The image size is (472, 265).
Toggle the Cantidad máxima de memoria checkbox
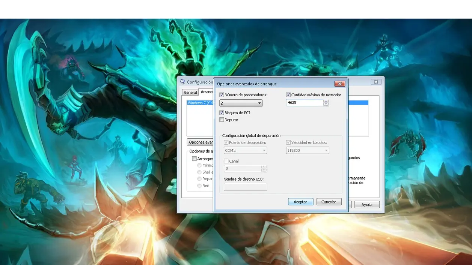pyautogui.click(x=288, y=95)
